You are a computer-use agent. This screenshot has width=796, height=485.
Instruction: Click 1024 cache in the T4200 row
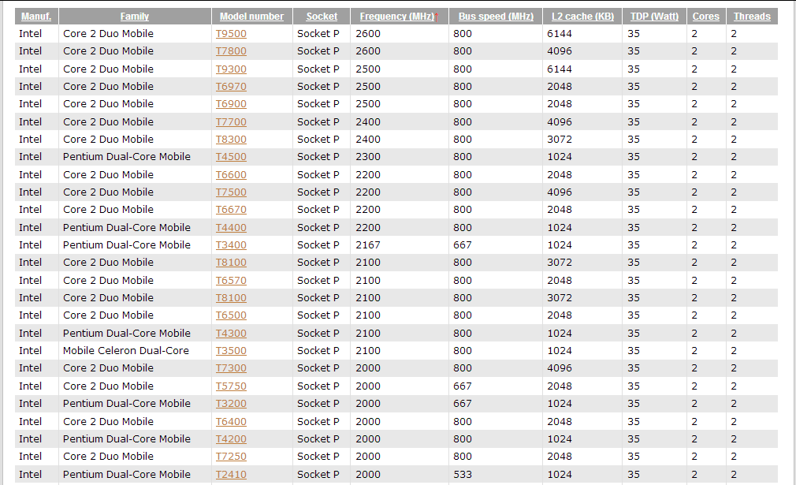point(560,438)
